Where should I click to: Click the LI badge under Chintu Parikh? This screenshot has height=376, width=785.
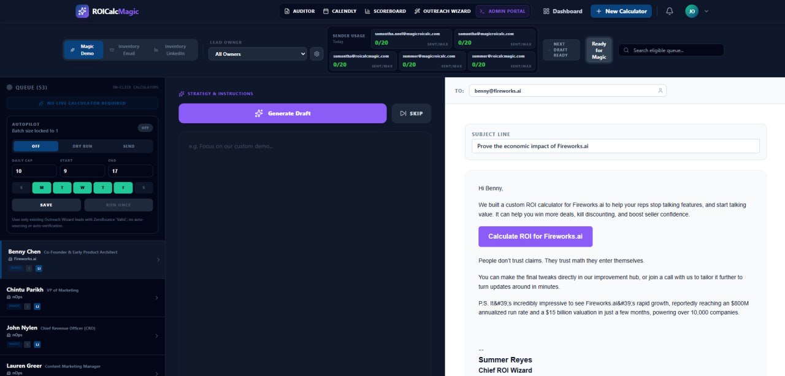point(37,306)
